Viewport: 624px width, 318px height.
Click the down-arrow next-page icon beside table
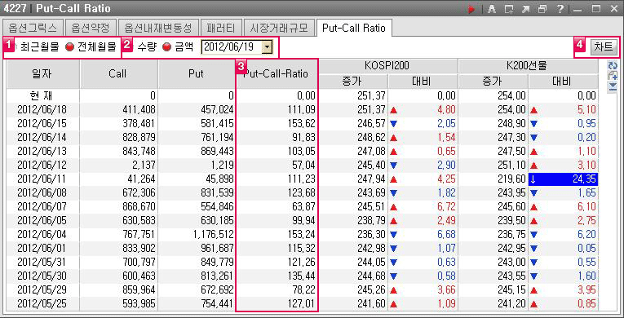(613, 87)
